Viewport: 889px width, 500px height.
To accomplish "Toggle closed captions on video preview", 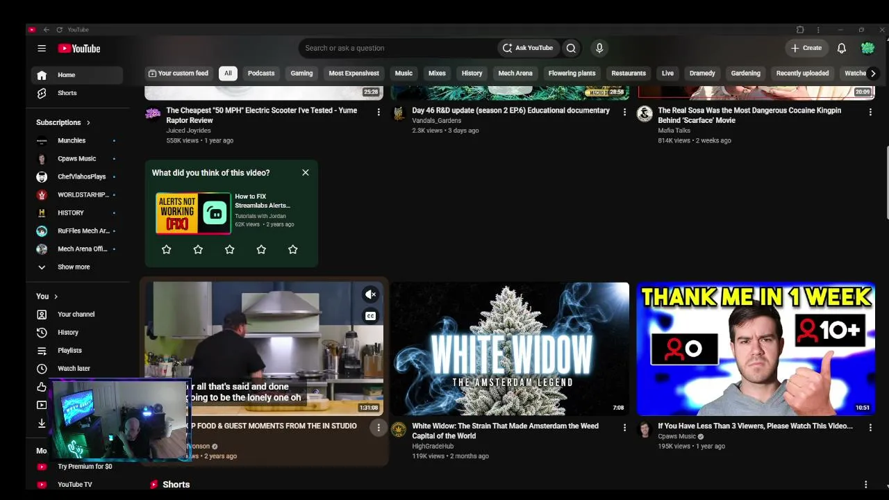I will click(x=371, y=316).
